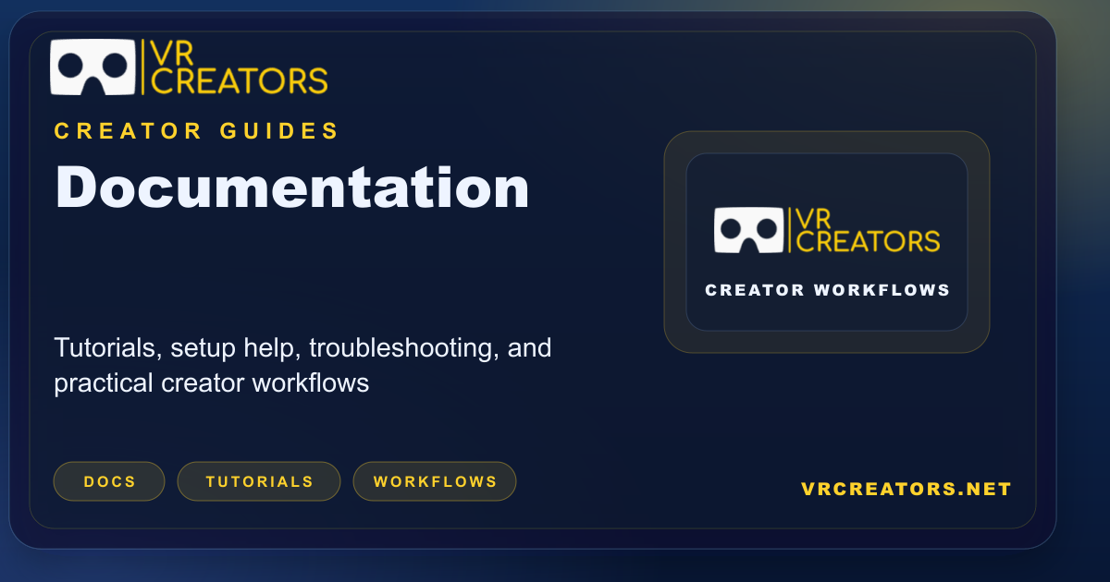Click the Documentation heading

292,188
